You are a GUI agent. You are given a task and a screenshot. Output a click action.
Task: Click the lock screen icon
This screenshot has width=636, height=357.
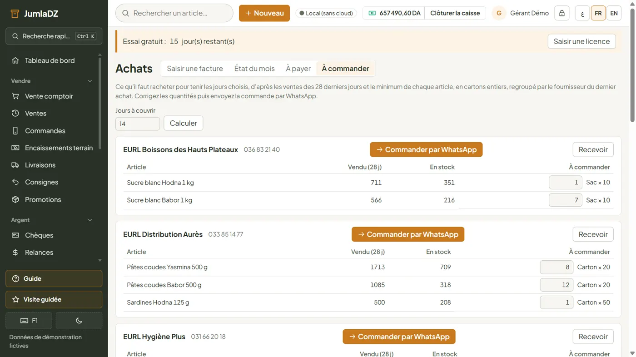click(x=562, y=13)
